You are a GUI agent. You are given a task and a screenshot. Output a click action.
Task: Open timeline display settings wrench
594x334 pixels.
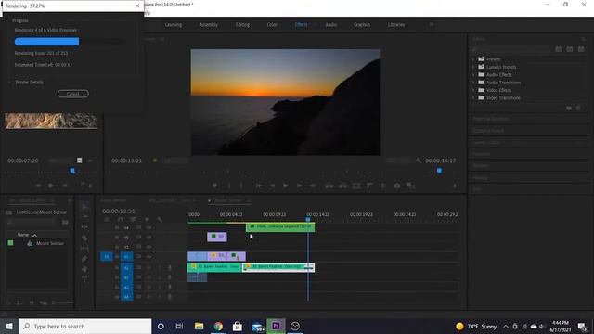(x=160, y=219)
